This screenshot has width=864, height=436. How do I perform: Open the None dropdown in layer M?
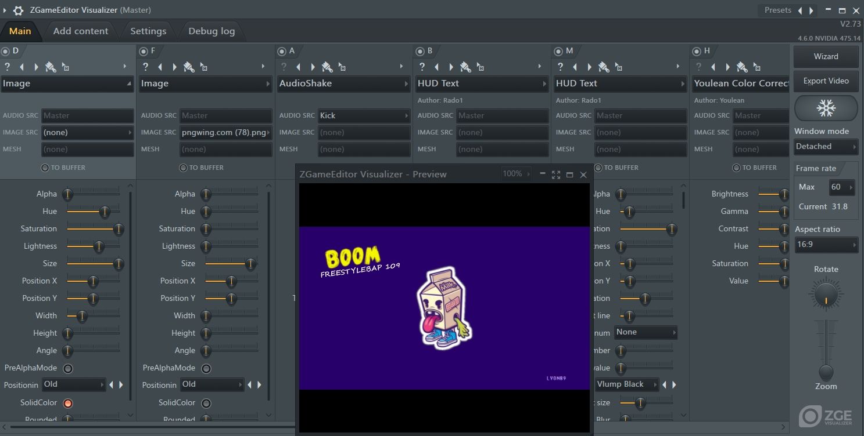pyautogui.click(x=646, y=332)
